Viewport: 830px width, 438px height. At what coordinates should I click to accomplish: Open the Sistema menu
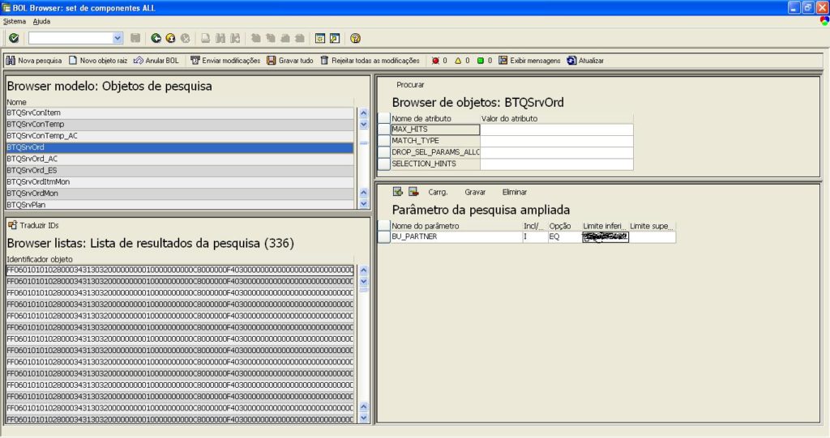click(x=15, y=21)
